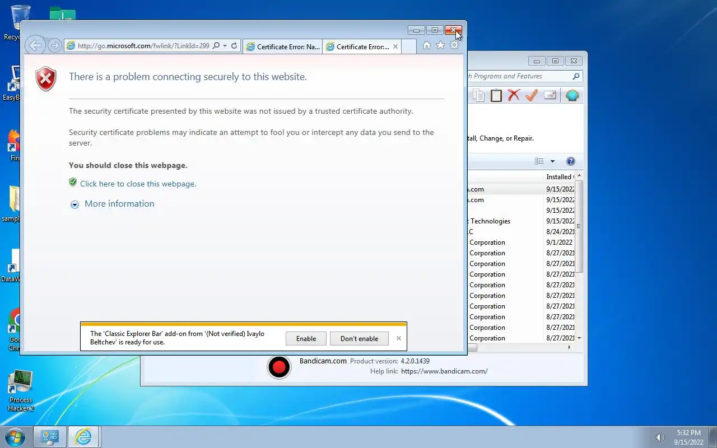This screenshot has height=448, width=717.
Task: Open the IE Tools gear menu
Action: (x=454, y=45)
